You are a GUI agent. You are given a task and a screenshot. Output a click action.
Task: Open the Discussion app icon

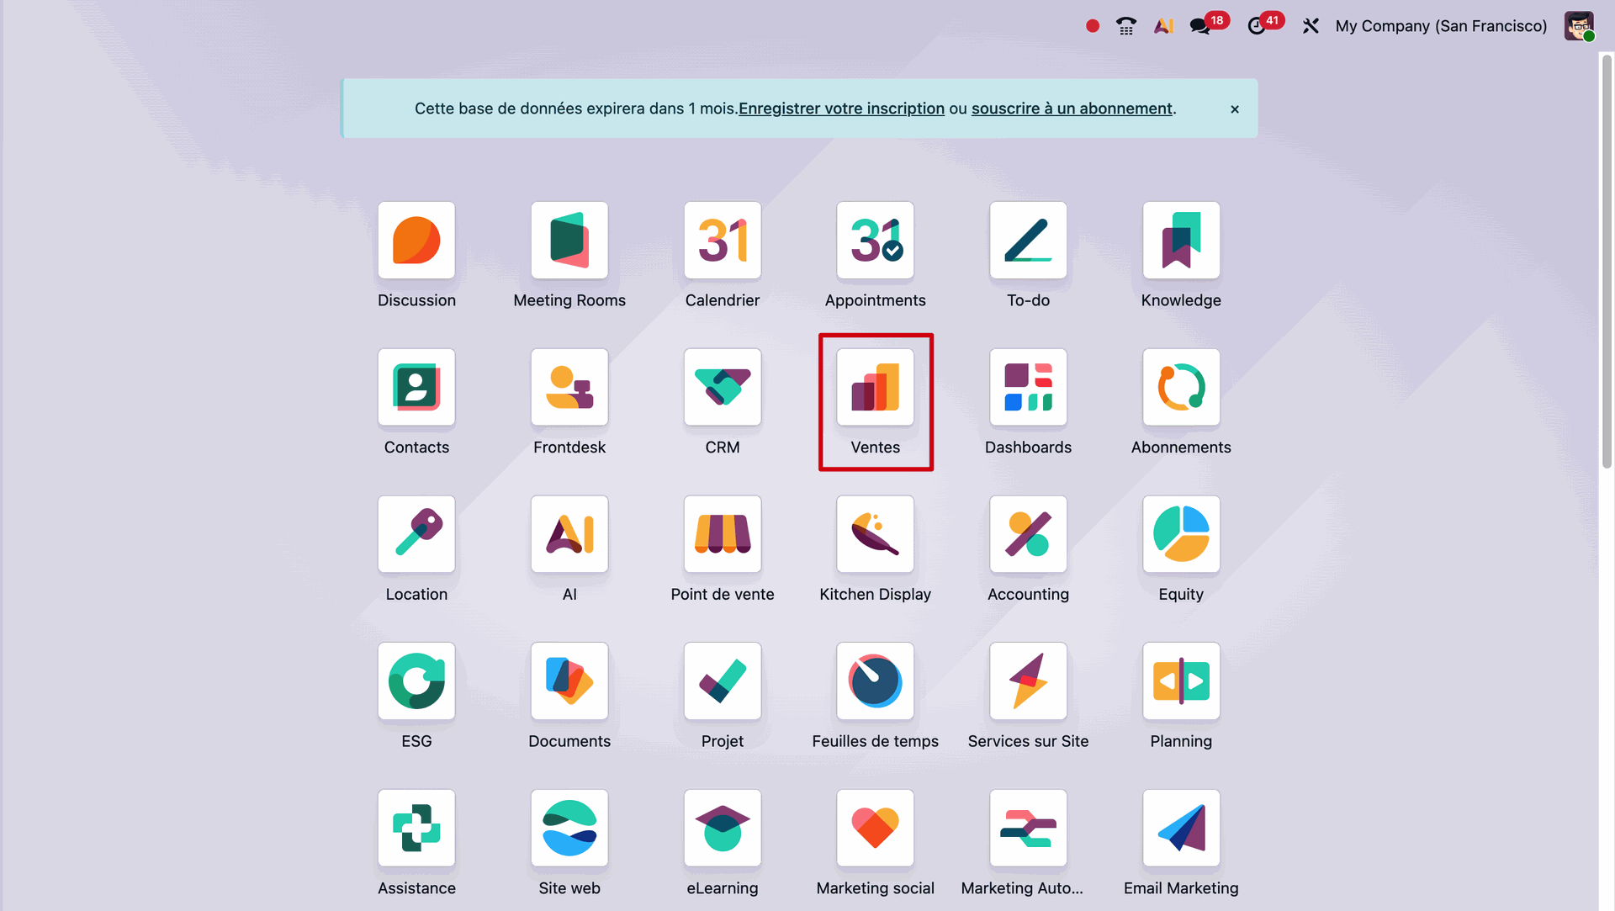[416, 241]
